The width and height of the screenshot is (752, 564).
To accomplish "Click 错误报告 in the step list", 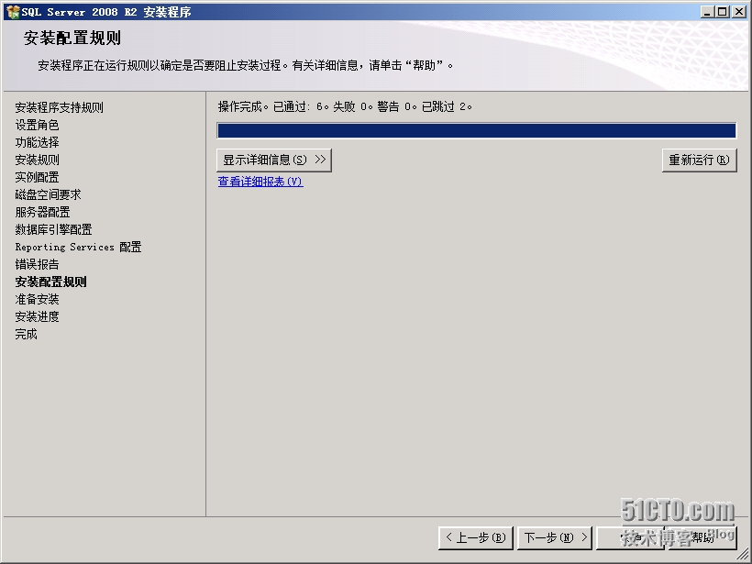I will pyautogui.click(x=37, y=264).
